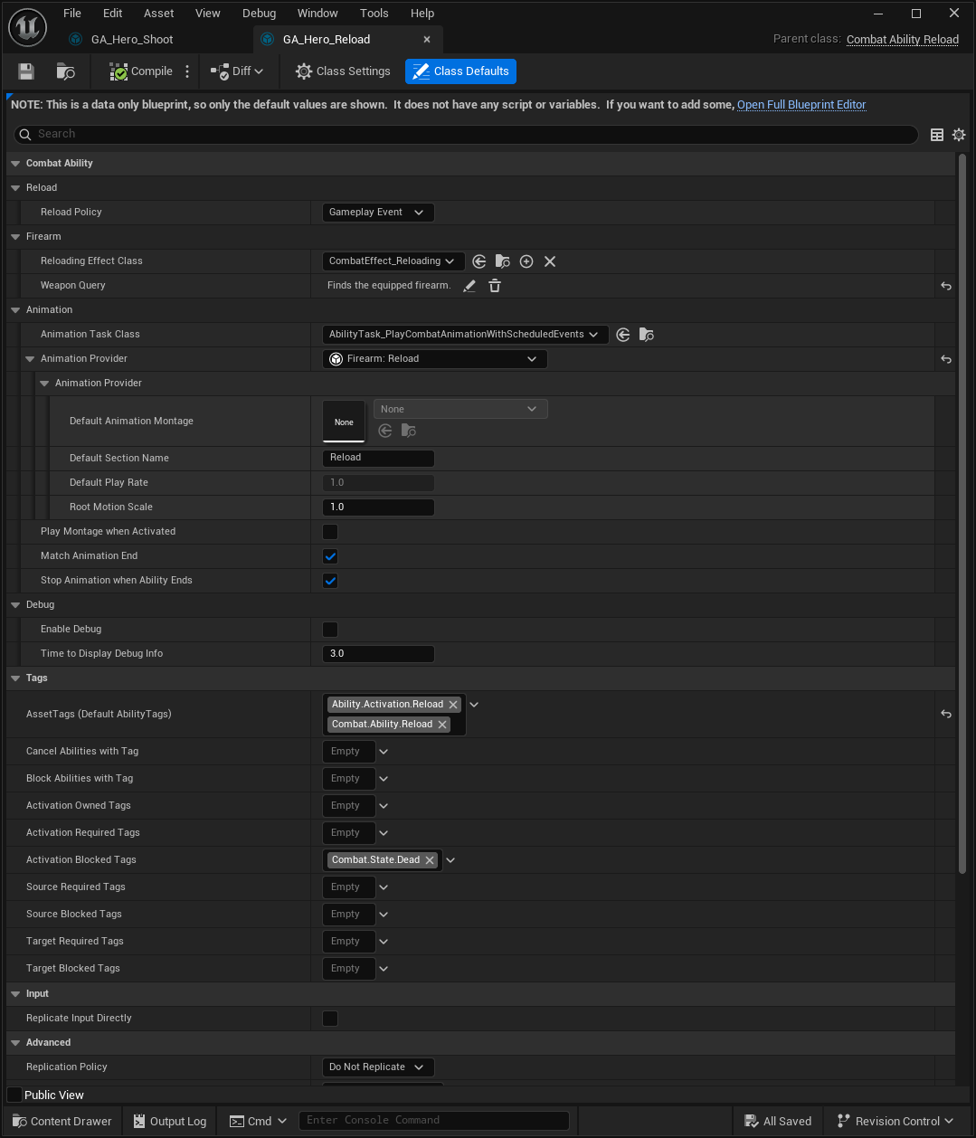Delete the Weapon Query with trash icon
Screen dimensions: 976x1138
495,286
